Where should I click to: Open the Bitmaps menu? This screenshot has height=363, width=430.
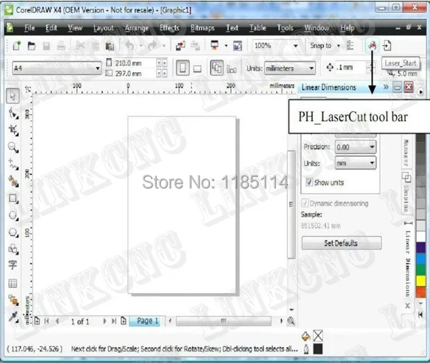click(x=203, y=28)
